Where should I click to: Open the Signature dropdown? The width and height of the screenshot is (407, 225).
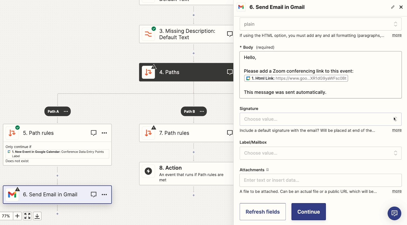[x=321, y=119]
